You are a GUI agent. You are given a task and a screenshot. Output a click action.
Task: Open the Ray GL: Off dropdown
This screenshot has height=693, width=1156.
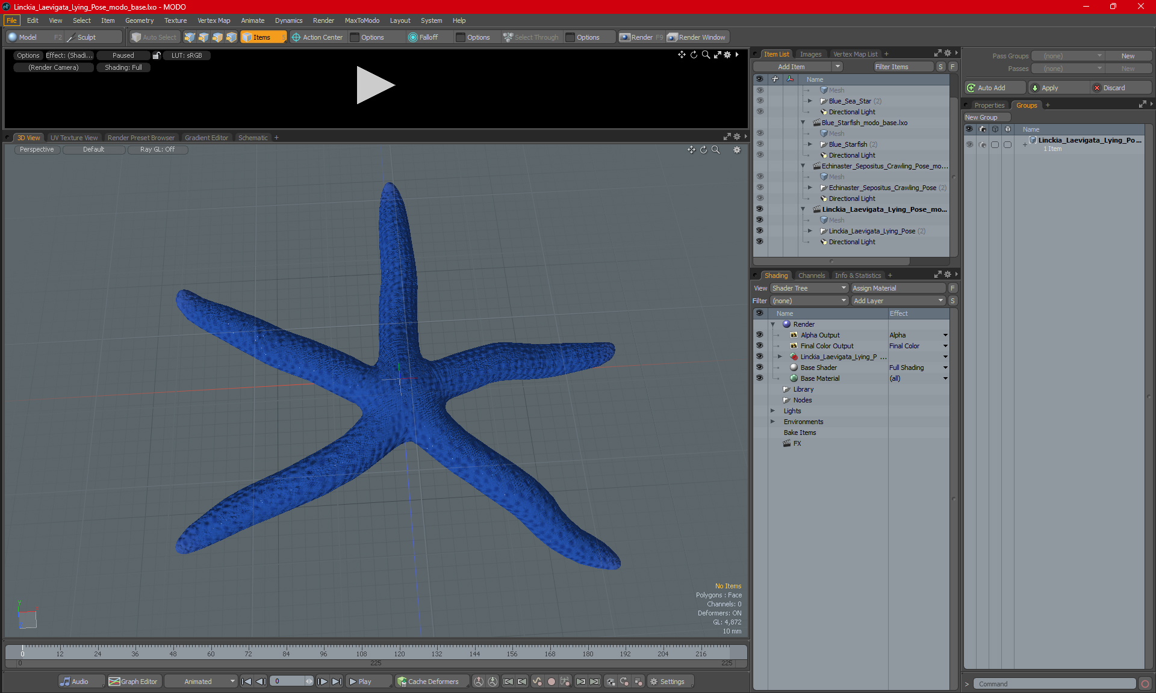point(158,150)
